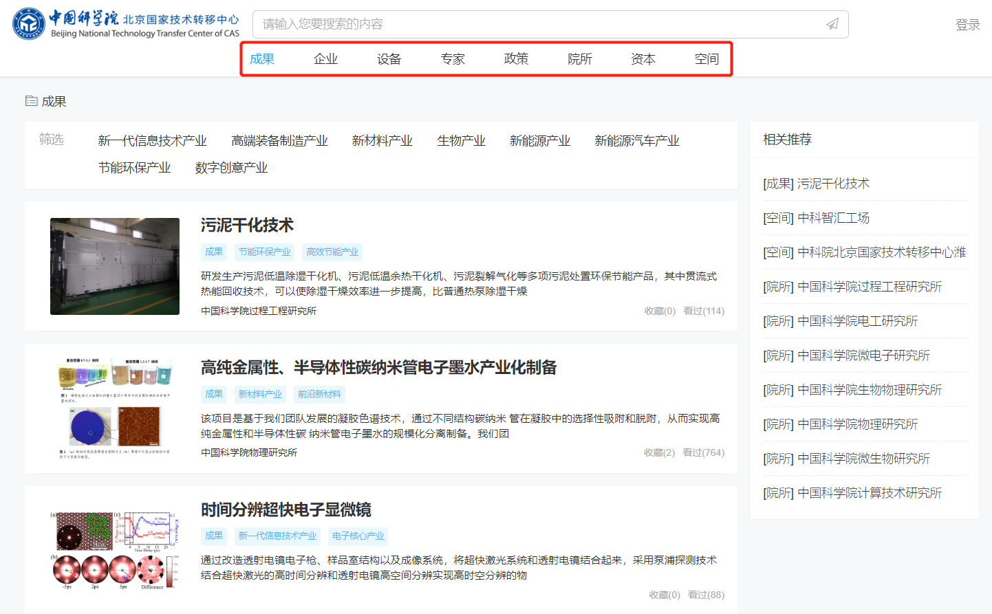Filter by 高端装备制造产业
This screenshot has width=992, height=614.
279,141
